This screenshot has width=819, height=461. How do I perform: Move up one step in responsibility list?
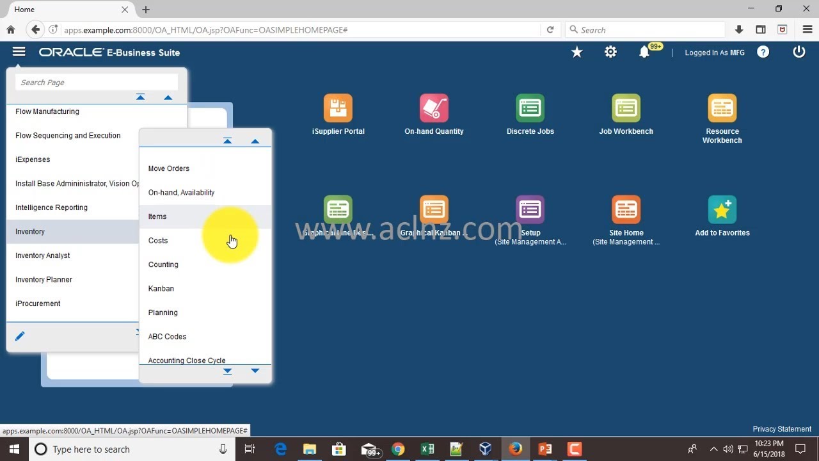168,97
